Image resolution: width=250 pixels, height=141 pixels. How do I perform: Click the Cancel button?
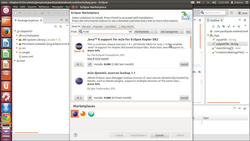coord(159,135)
